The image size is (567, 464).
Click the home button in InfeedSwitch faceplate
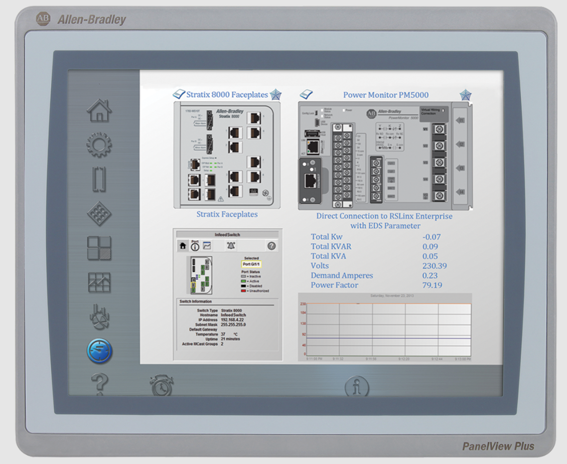[x=183, y=246]
